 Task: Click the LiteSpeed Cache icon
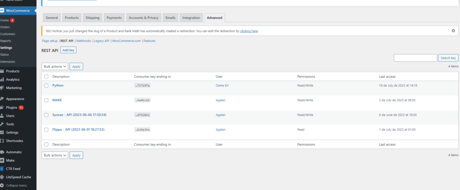[x=2, y=177]
